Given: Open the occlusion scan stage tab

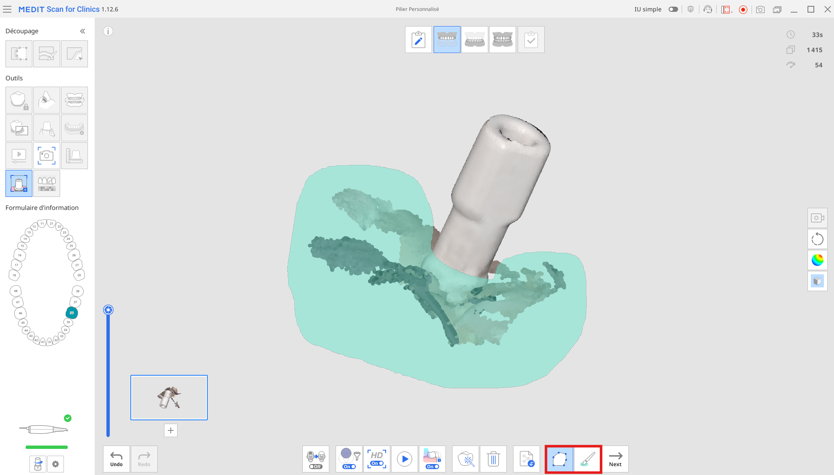Looking at the screenshot, I should tap(503, 40).
